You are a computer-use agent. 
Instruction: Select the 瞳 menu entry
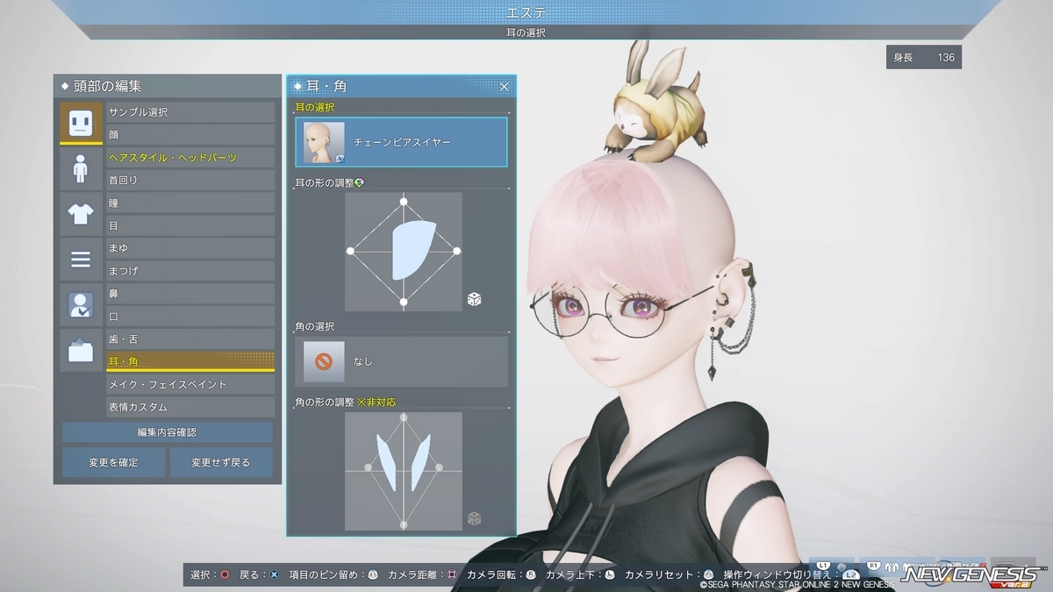pos(190,203)
